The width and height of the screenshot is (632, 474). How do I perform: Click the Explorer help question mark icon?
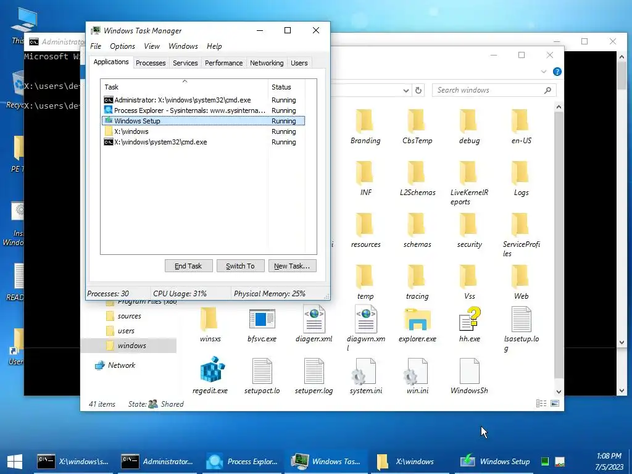click(x=557, y=72)
